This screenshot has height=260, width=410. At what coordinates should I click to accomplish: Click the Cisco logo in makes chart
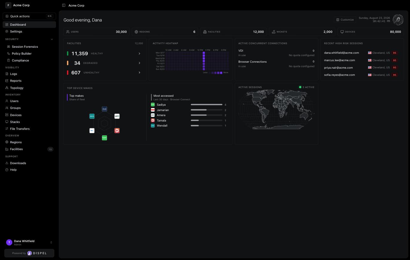(x=104, y=109)
